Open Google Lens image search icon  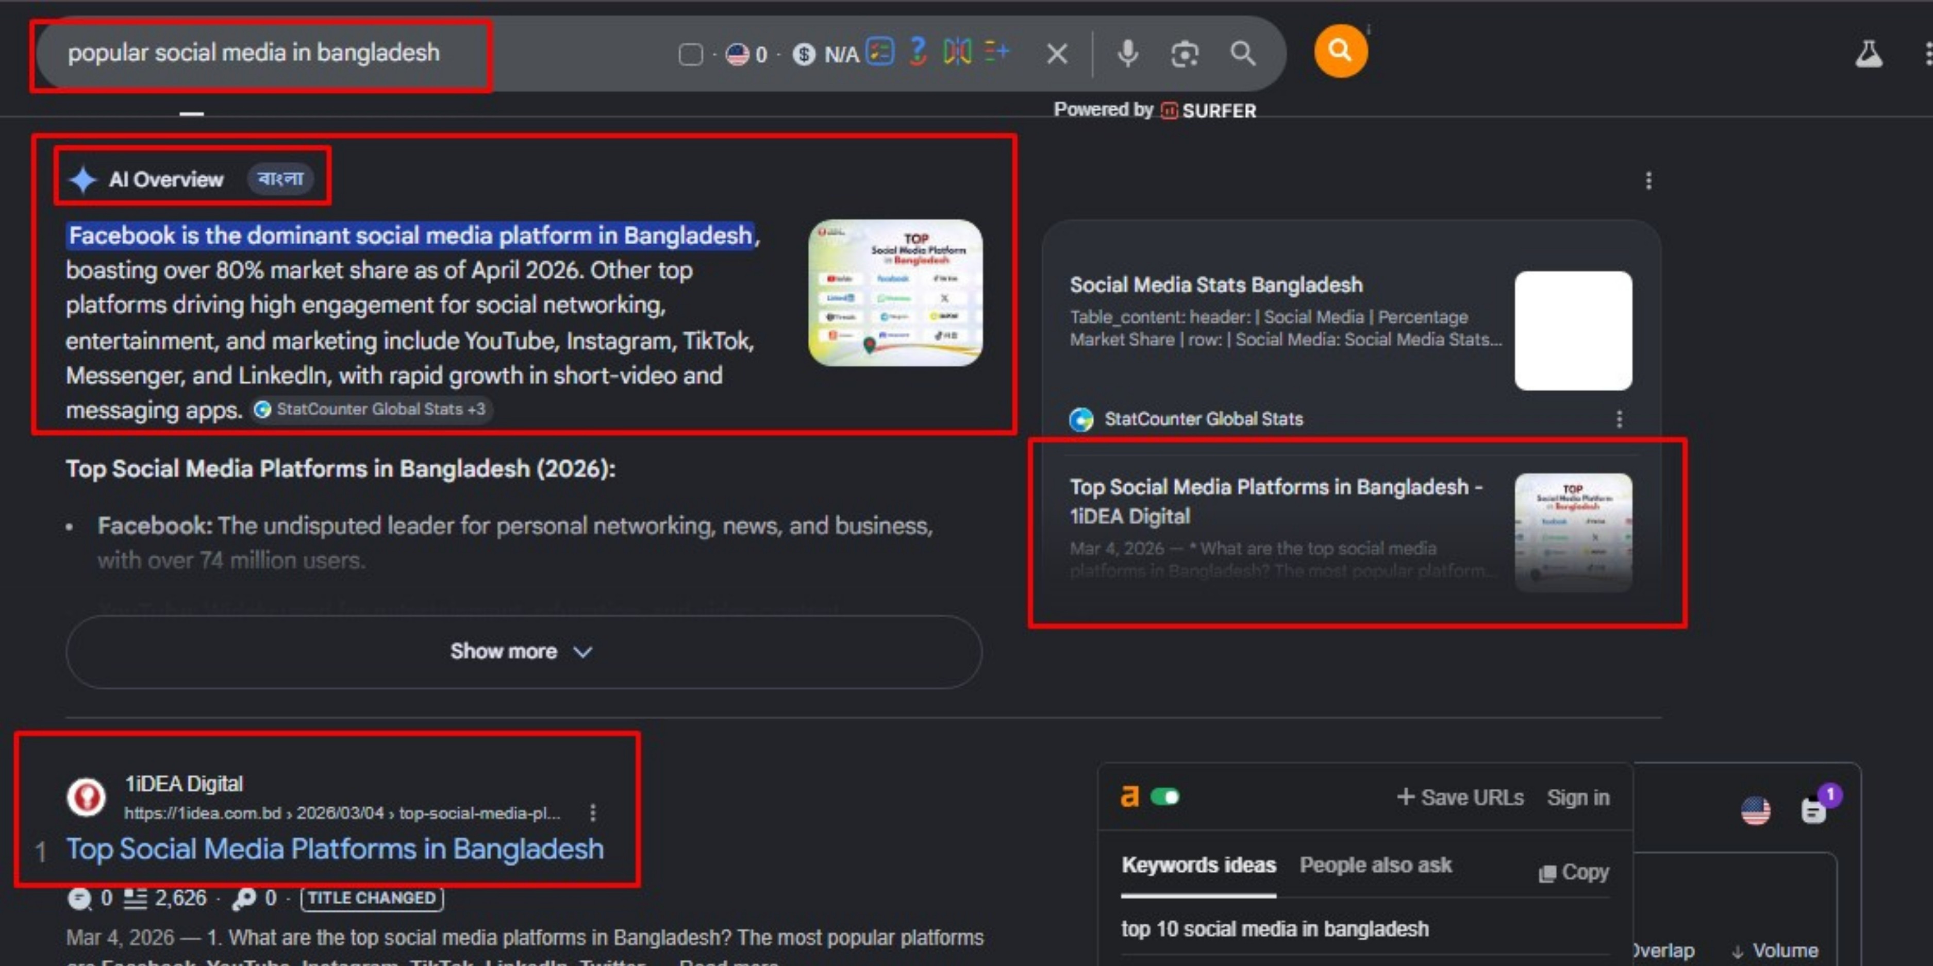[1184, 53]
